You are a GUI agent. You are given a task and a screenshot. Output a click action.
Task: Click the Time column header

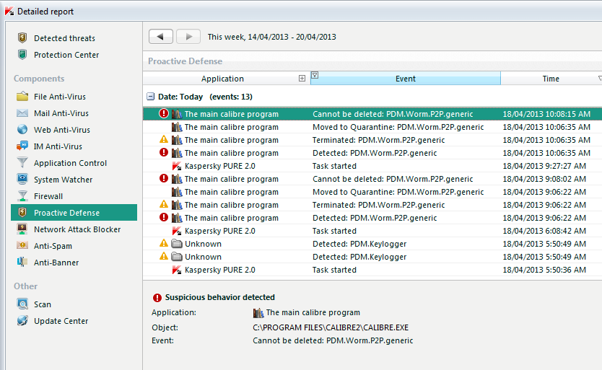551,79
